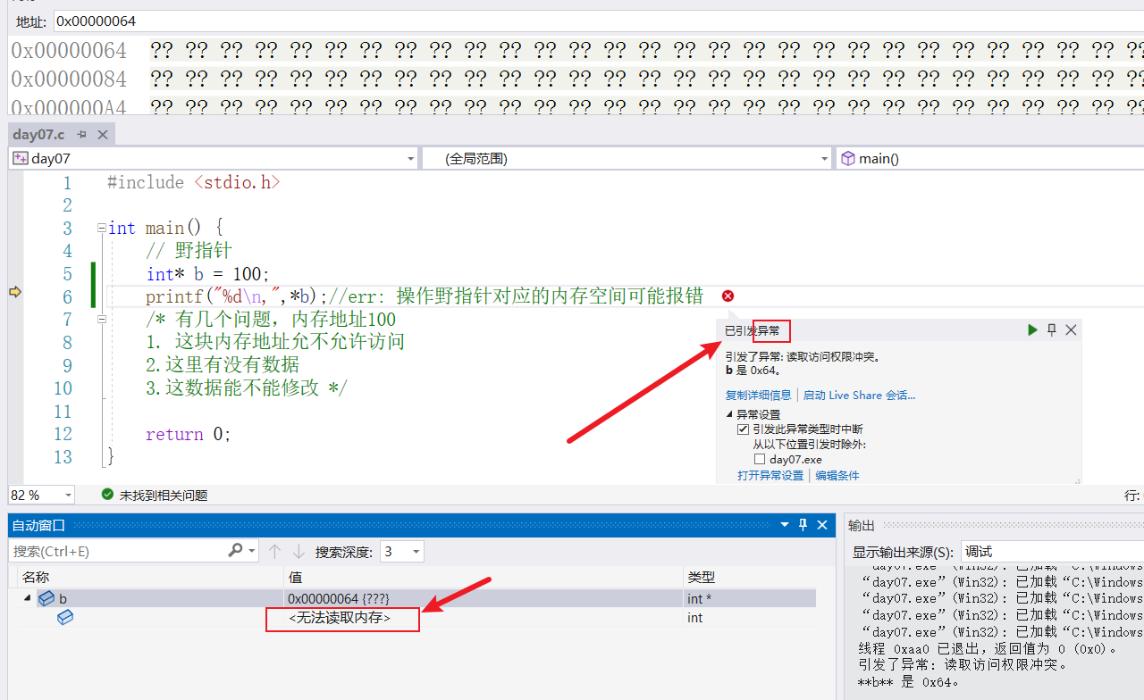This screenshot has width=1144, height=700.
Task: Toggle 引发此异常类型时中断 checkbox
Action: click(x=744, y=429)
